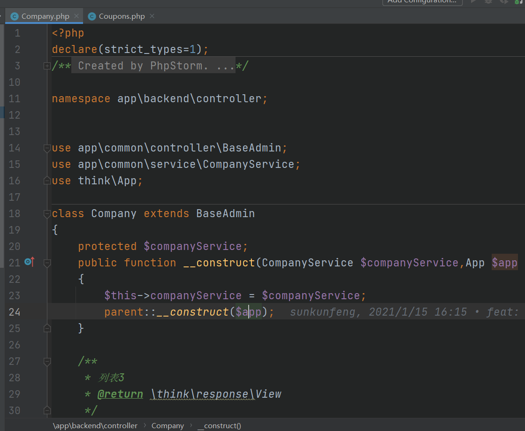Click line number 1 in the gutter

click(x=17, y=33)
